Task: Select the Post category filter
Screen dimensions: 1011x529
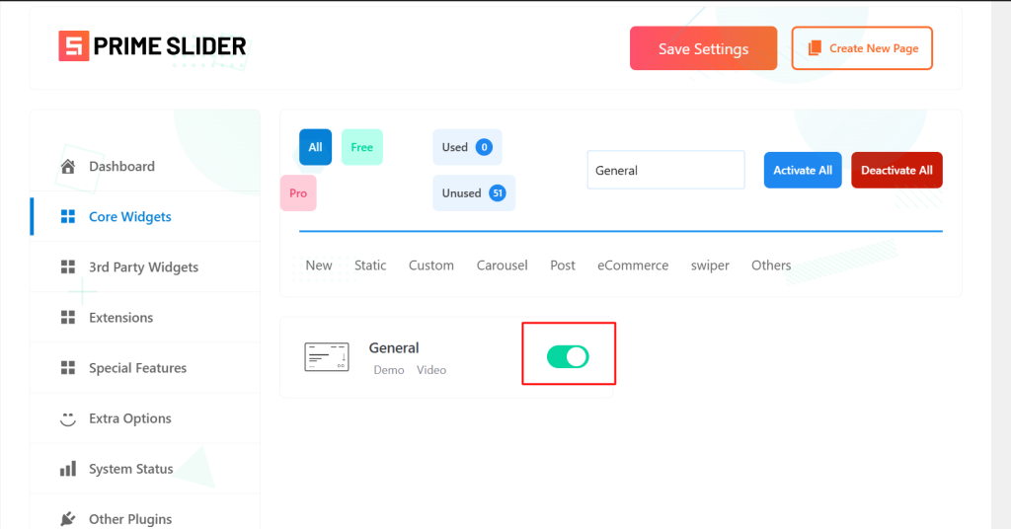Action: pyautogui.click(x=562, y=264)
